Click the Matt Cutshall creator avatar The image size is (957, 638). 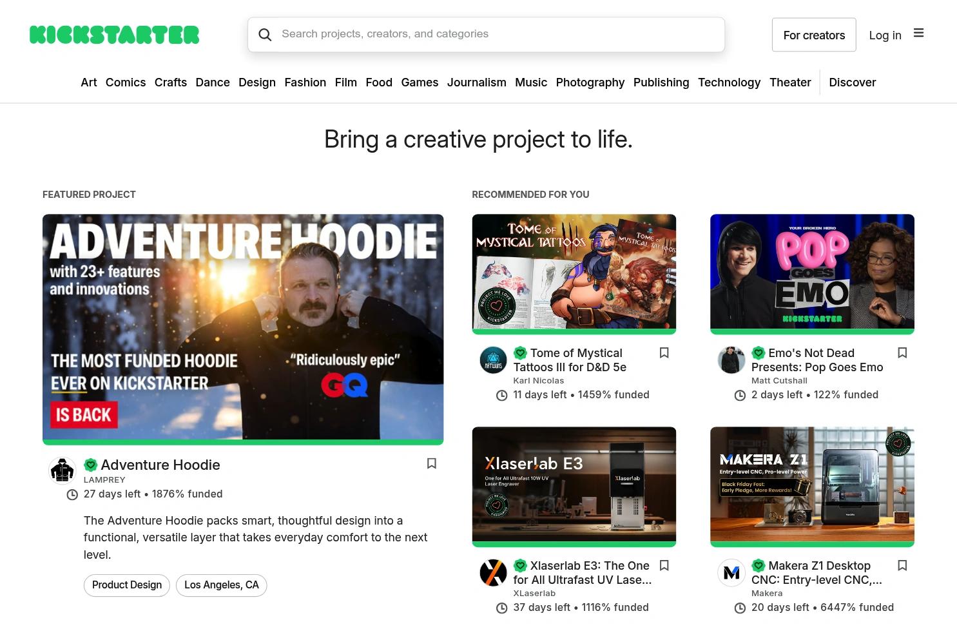(x=731, y=360)
